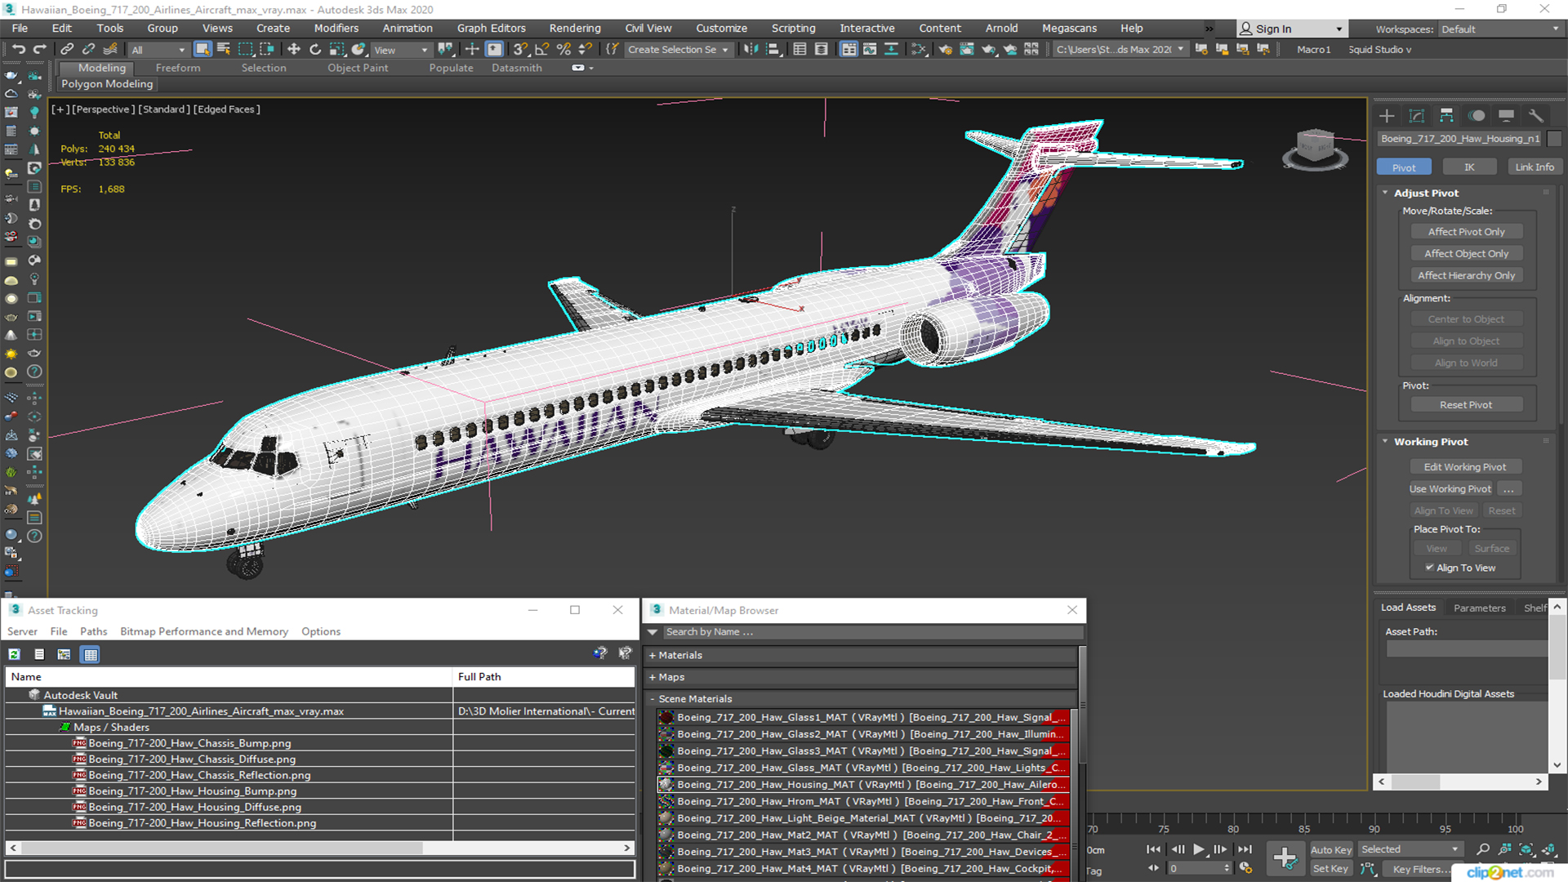Image resolution: width=1568 pixels, height=882 pixels.
Task: Click the Reset Pivot button
Action: [x=1465, y=405]
